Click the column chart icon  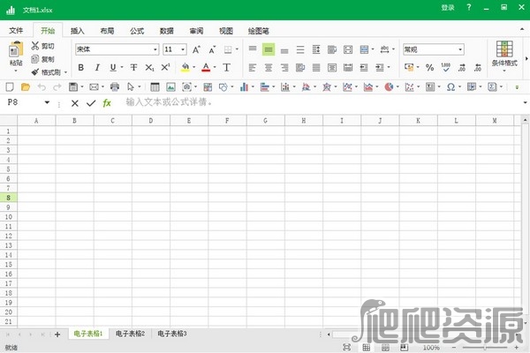(244, 87)
